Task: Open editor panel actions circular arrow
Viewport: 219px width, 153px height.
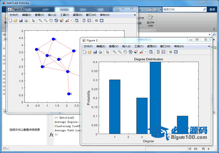Action: click(x=214, y=112)
